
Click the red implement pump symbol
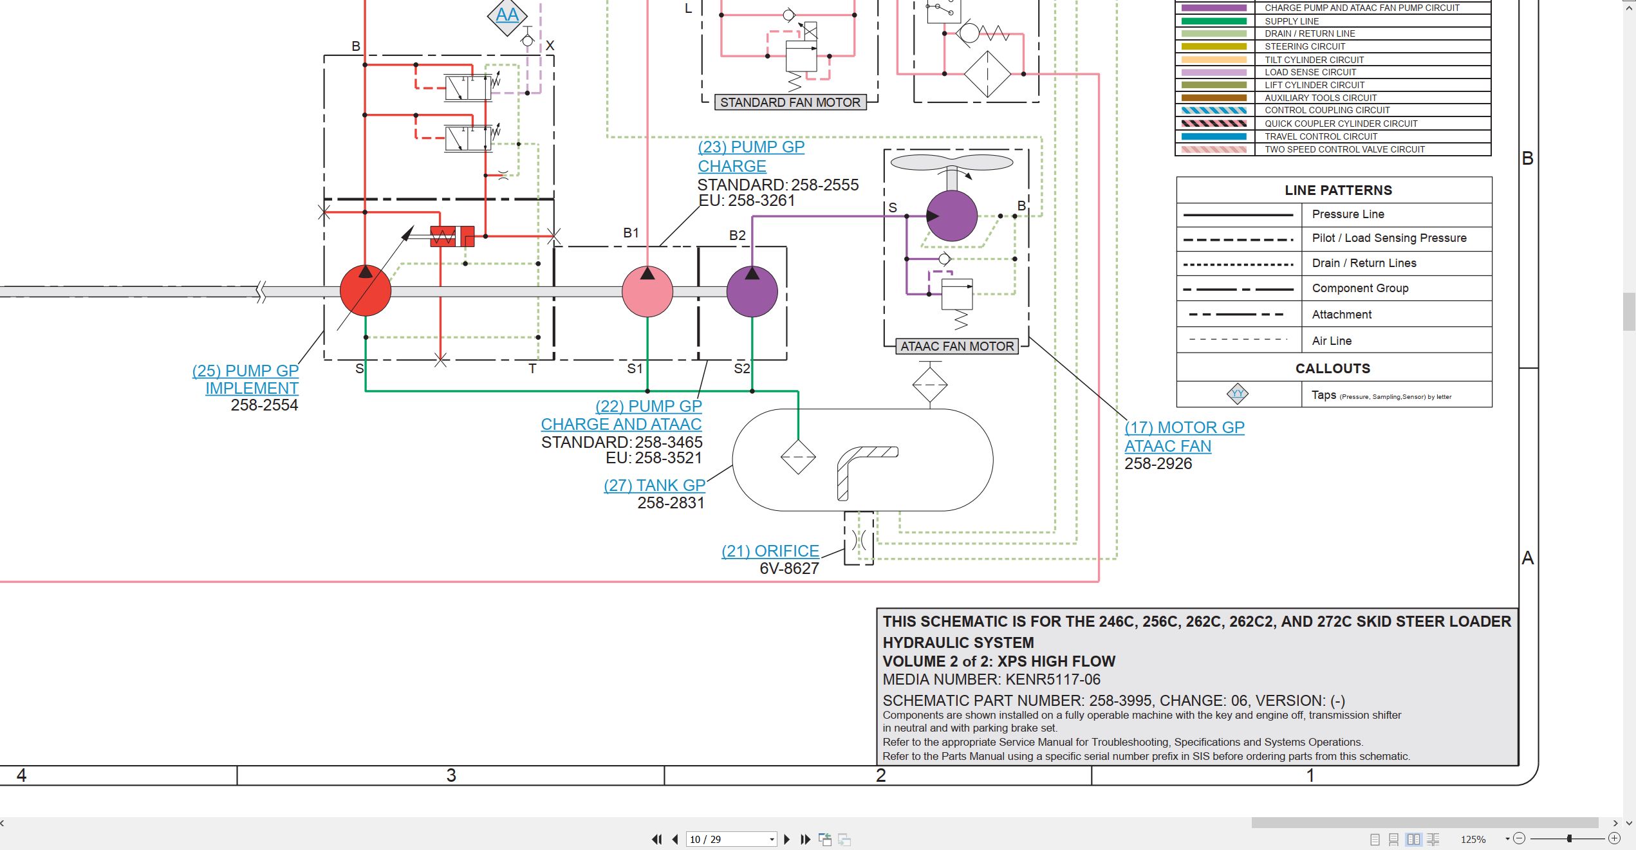click(x=365, y=291)
